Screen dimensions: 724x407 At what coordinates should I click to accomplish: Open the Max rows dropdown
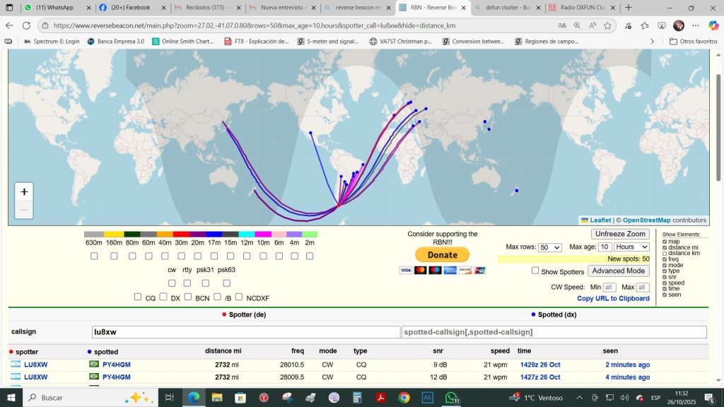[x=549, y=247]
